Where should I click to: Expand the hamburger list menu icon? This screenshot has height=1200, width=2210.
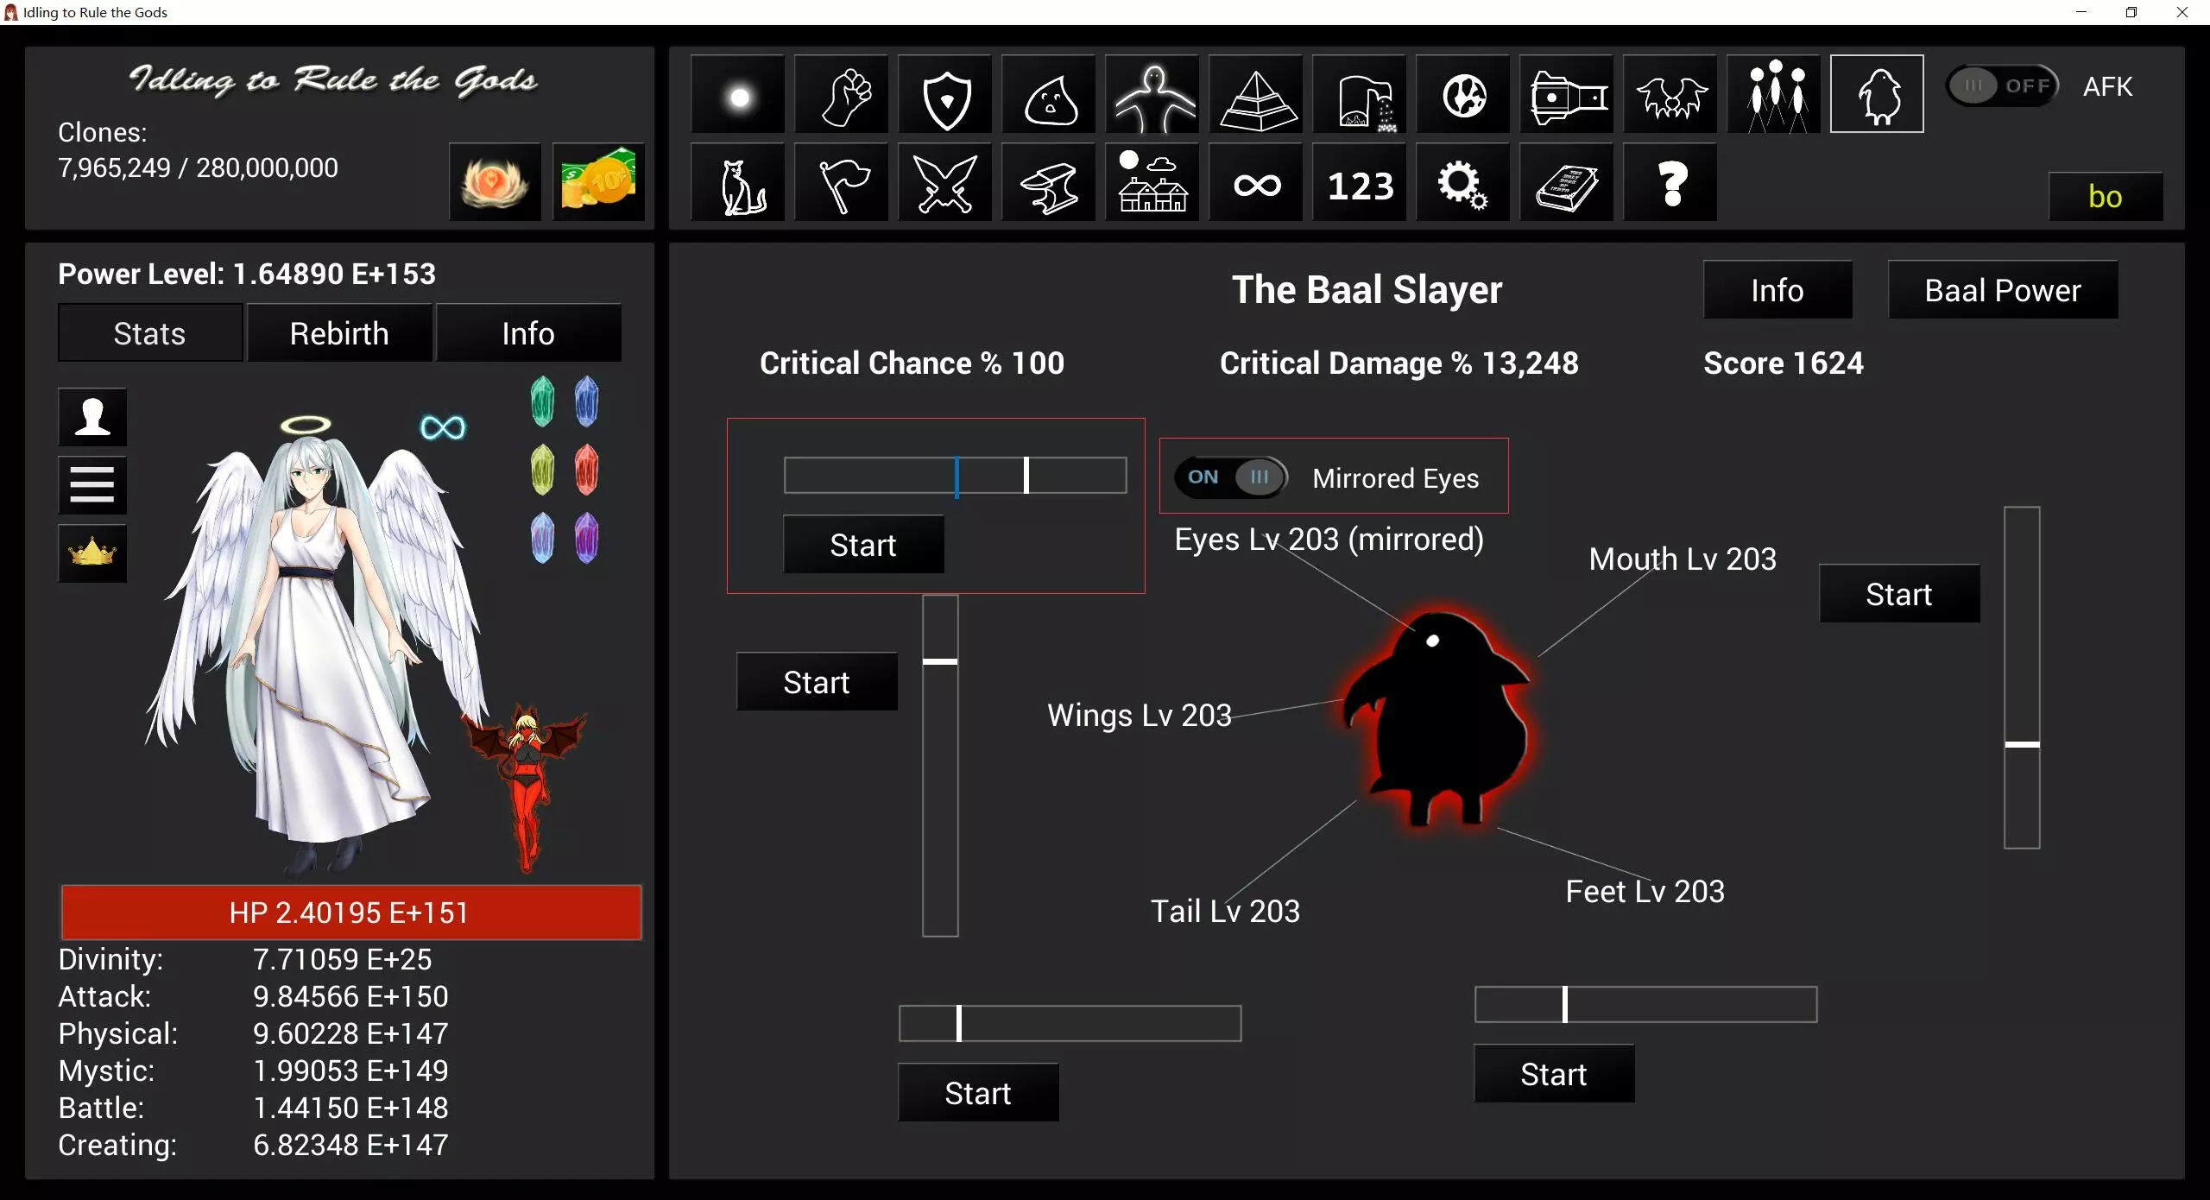[92, 484]
